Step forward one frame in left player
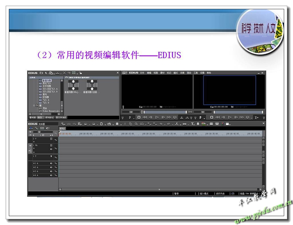Viewport: 293px width, 225px height. click(163, 117)
